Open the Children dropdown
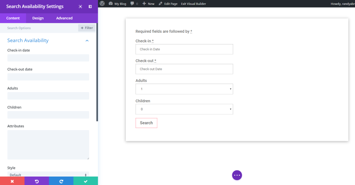The image size is (355, 185). 184,109
